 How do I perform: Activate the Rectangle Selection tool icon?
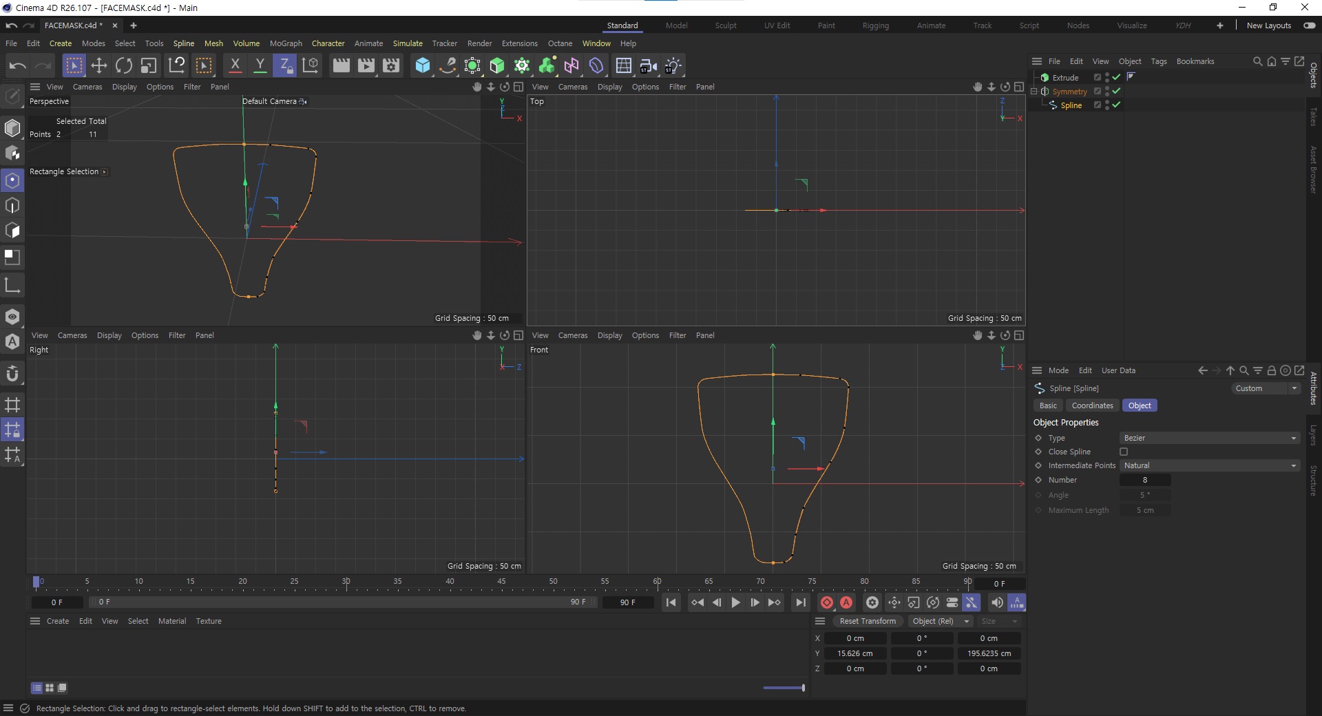[74, 65]
